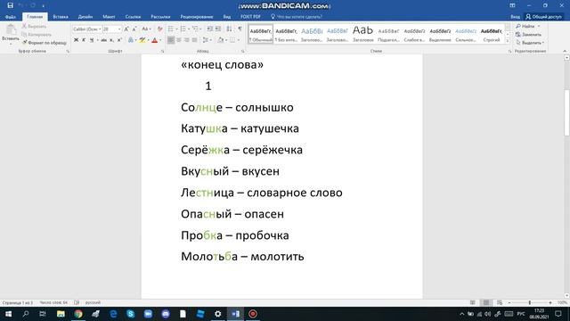
Task: Copy selection with Копировать
Action: [37, 35]
